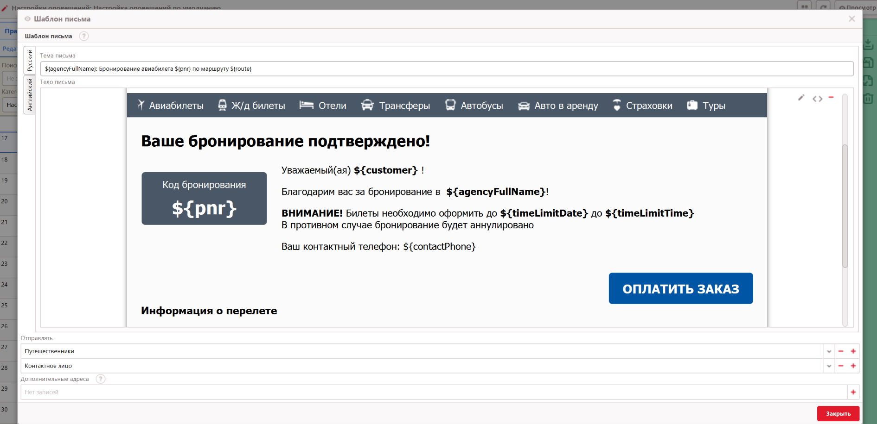
Task: Add a new additional address with the plus icon
Action: coord(853,393)
